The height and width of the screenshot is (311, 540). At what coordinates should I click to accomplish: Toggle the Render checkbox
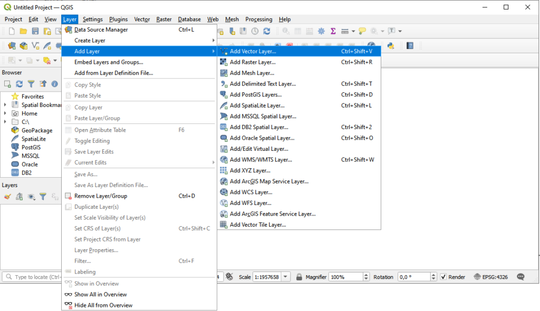click(x=443, y=277)
